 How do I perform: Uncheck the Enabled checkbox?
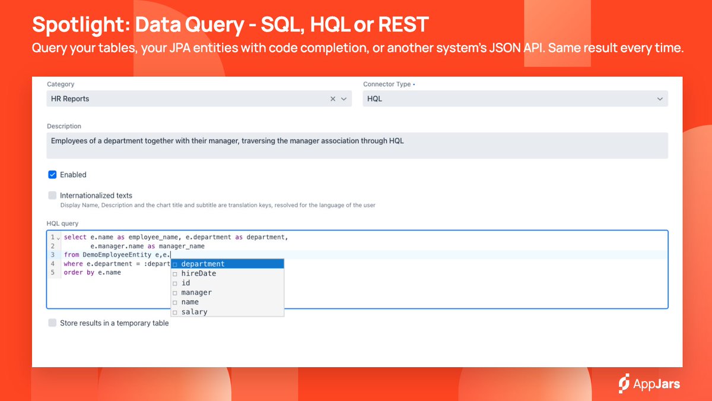point(52,175)
